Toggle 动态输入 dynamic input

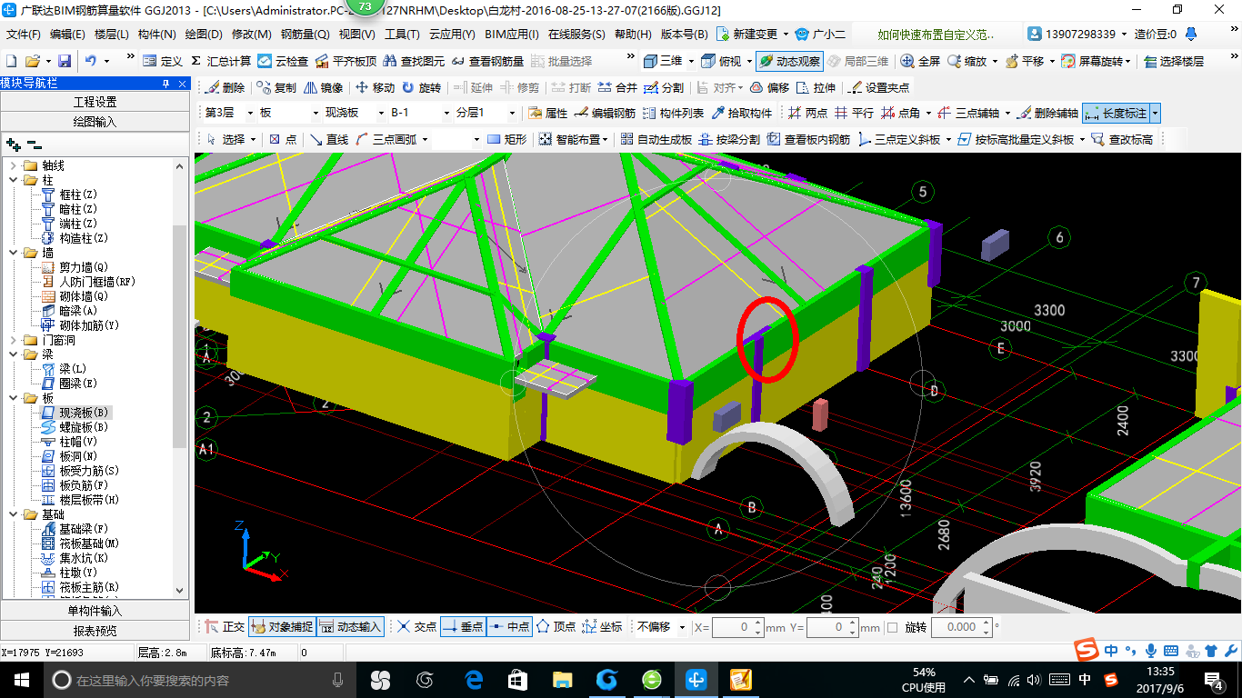[351, 627]
